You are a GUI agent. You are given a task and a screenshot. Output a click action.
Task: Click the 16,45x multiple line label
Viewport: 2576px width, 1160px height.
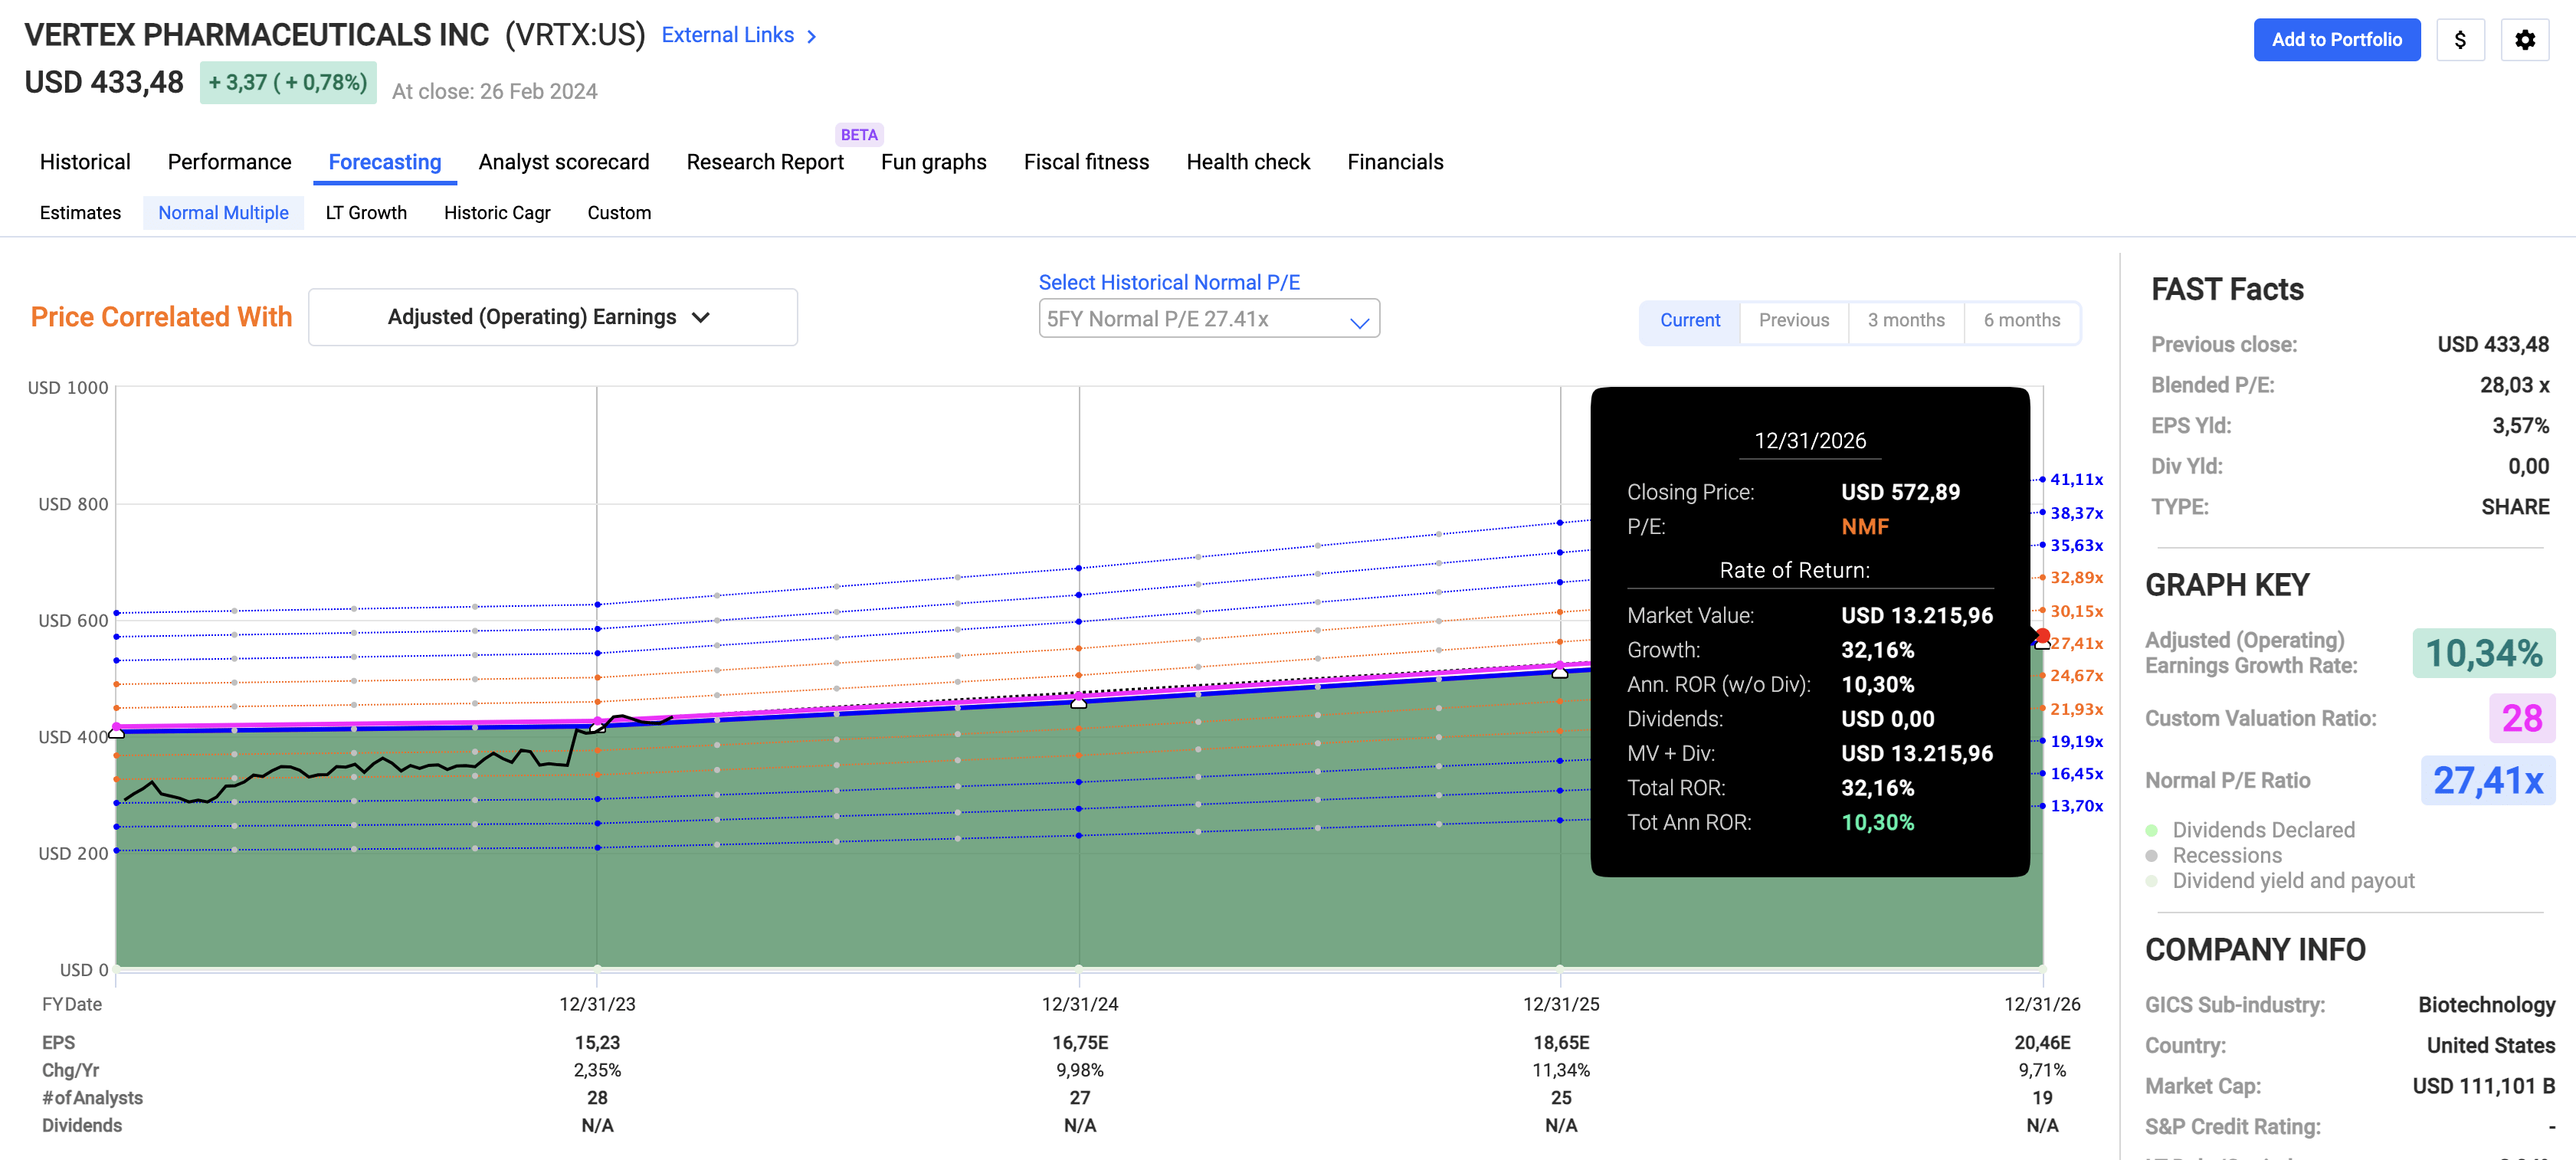tap(2077, 774)
